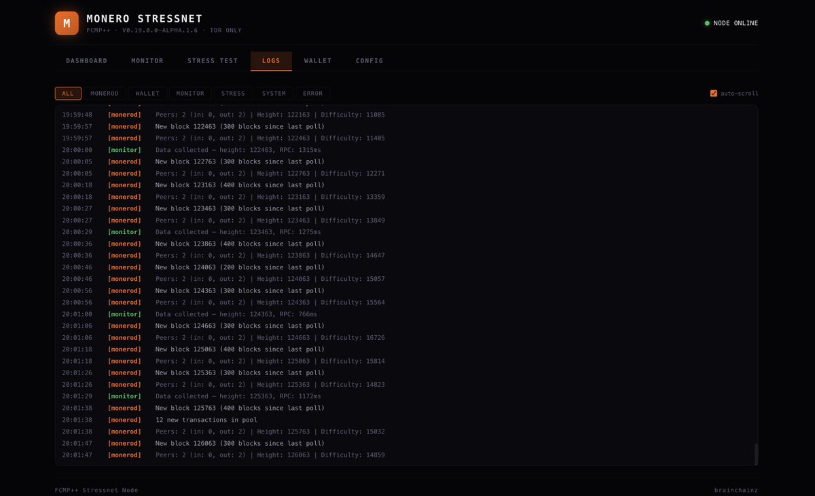The image size is (815, 496).
Task: Show only ERROR logs
Action: tap(313, 94)
